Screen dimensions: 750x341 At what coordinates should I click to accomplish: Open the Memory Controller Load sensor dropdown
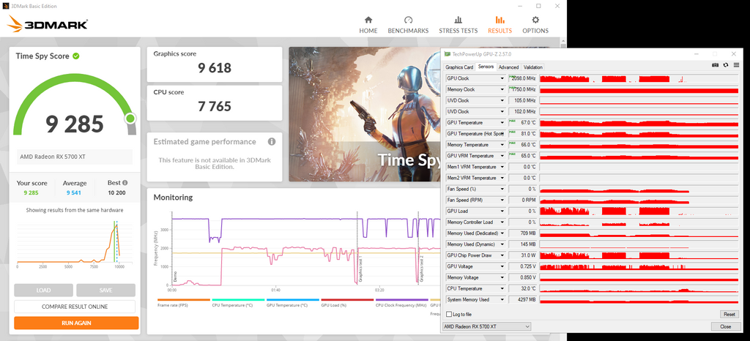click(x=502, y=222)
